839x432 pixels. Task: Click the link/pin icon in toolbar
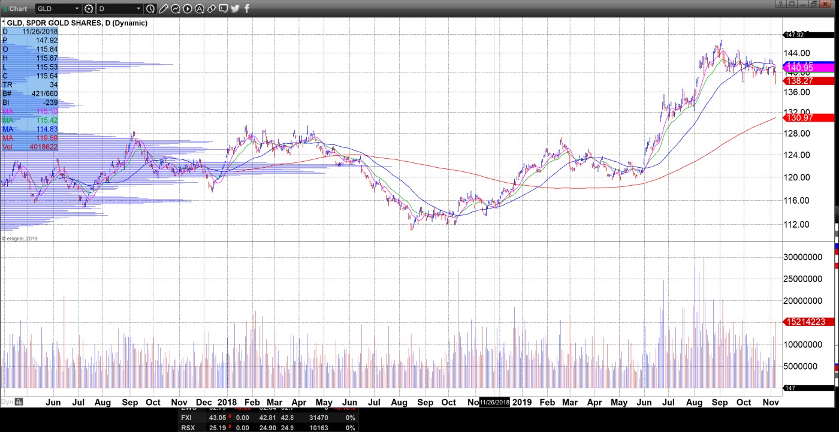point(212,8)
